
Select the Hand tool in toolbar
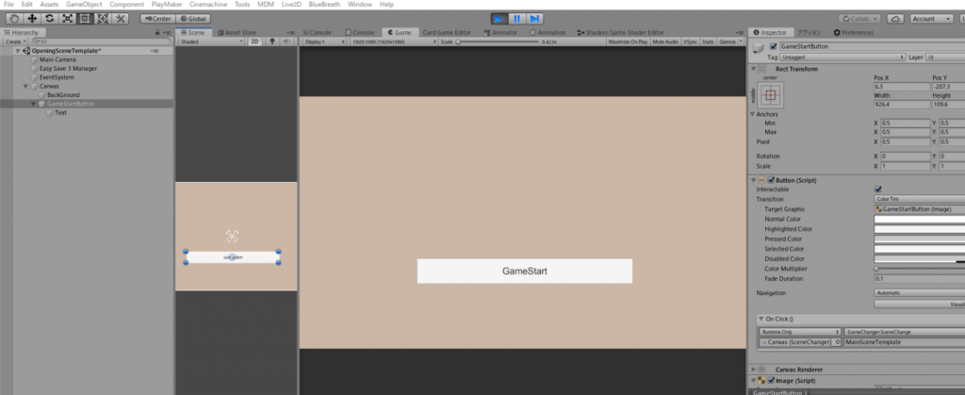click(13, 18)
